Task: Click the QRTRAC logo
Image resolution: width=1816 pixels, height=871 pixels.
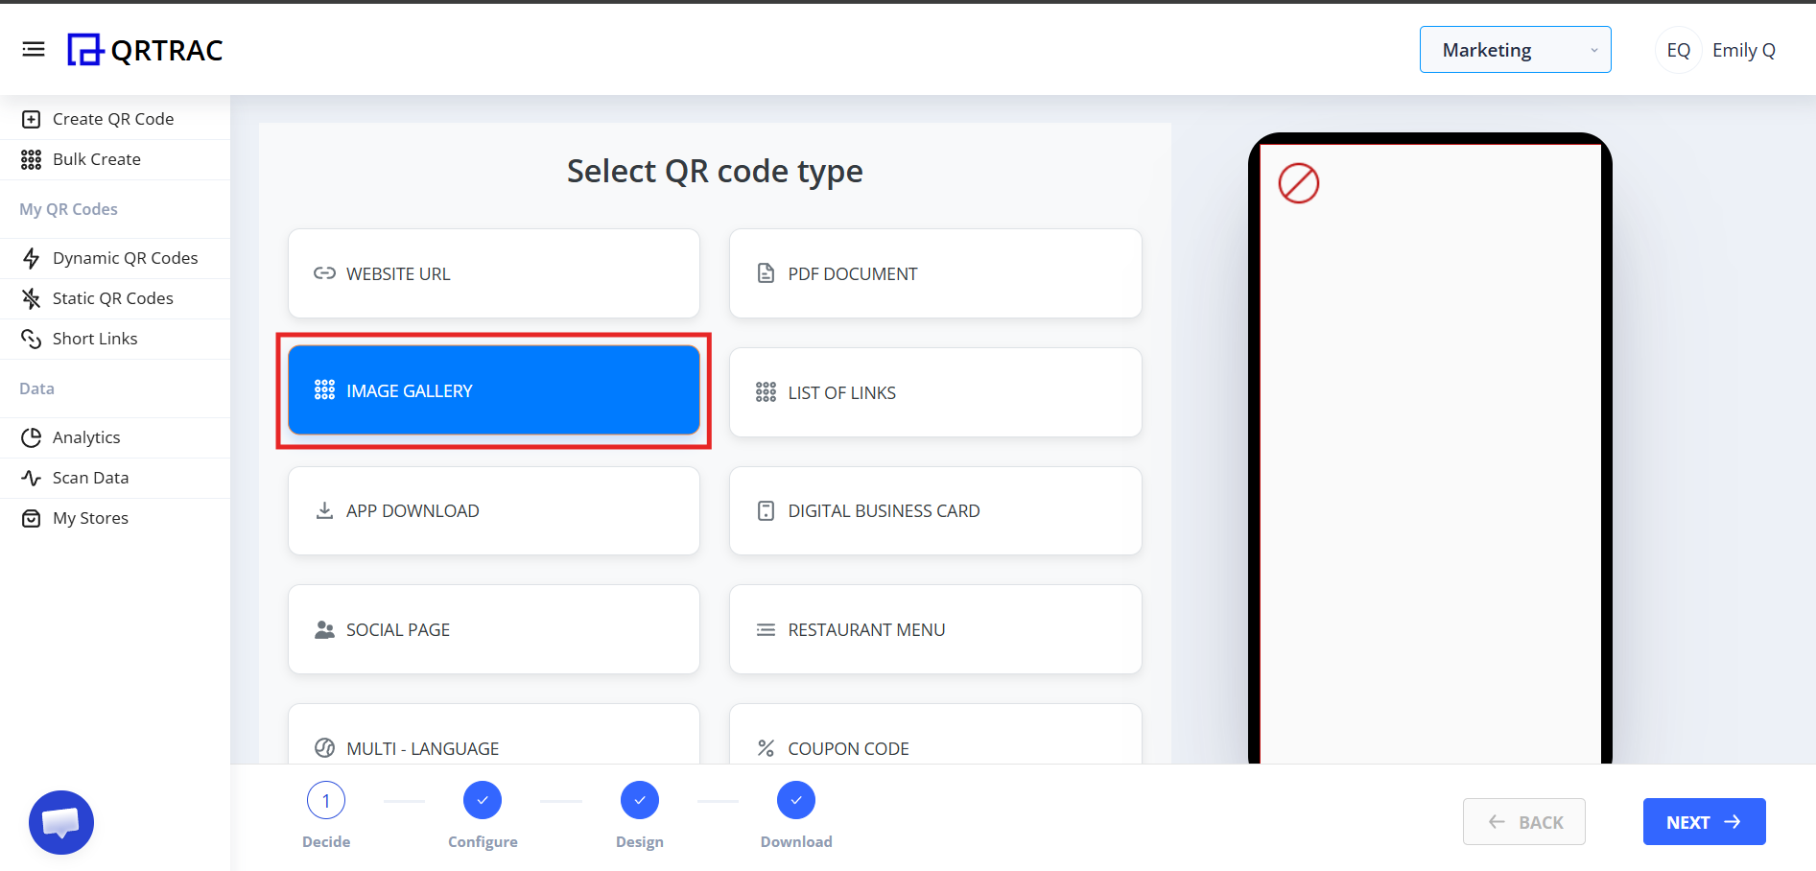Action: pos(144,49)
